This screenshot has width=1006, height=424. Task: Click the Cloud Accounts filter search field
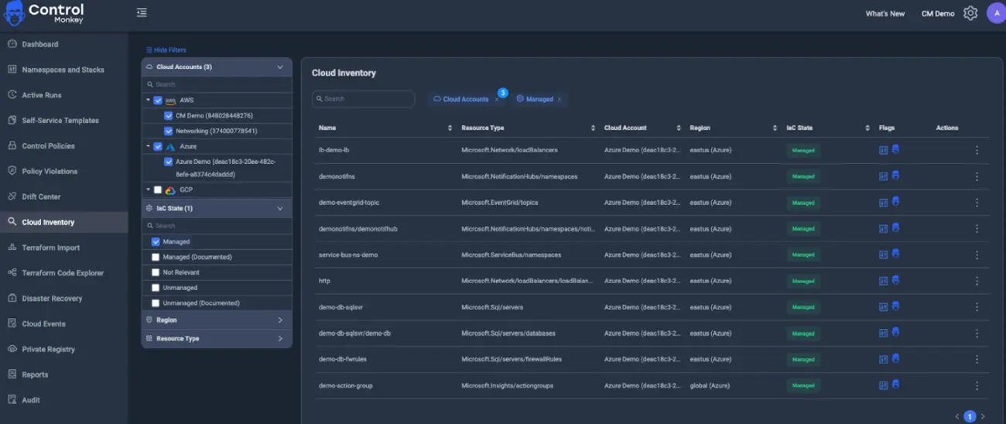coord(217,84)
